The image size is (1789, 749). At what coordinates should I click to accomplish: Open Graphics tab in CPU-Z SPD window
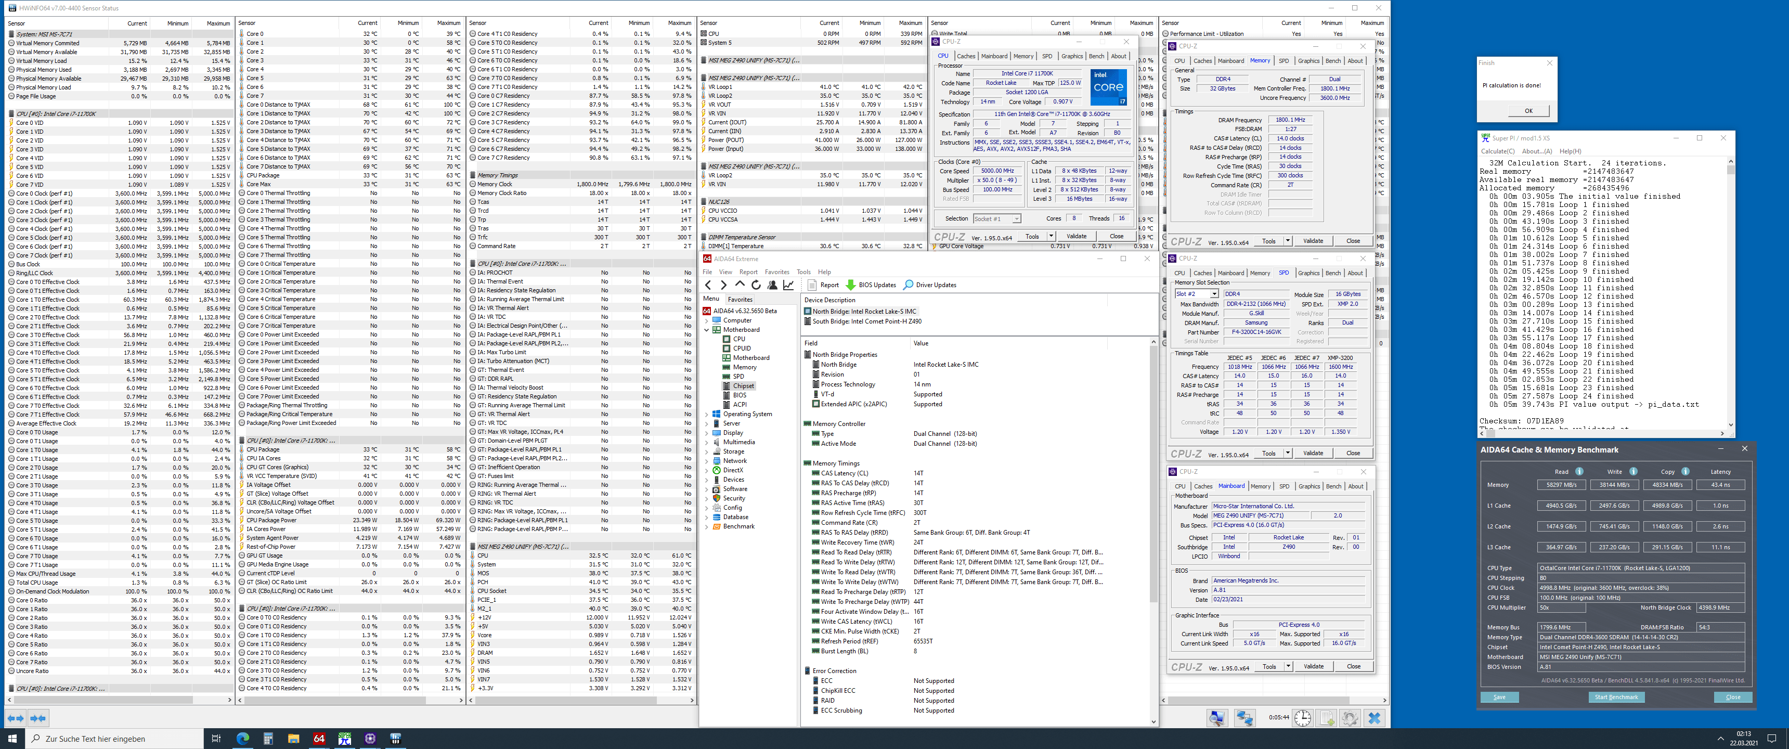tap(1308, 273)
